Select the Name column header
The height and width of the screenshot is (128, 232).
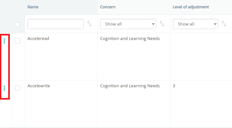[33, 7]
